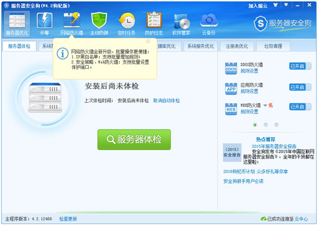Image resolution: width=319 pixels, height=226 pixels.
Task: Toggle the 应用防火墙 已开启 switch
Action: tap(300, 87)
